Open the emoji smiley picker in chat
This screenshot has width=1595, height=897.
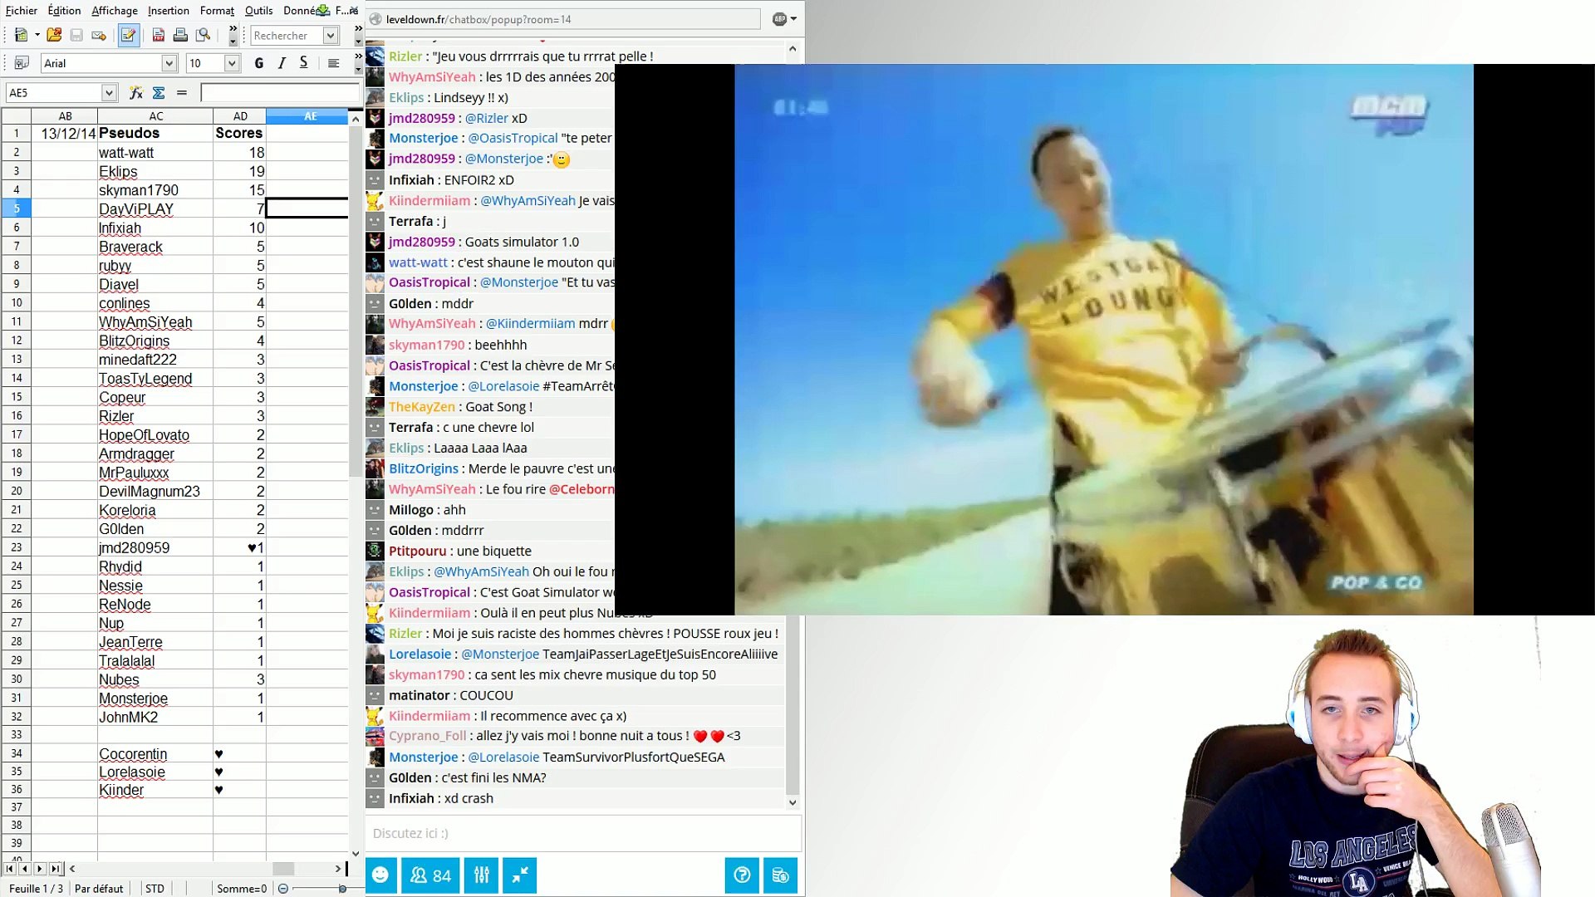click(380, 875)
